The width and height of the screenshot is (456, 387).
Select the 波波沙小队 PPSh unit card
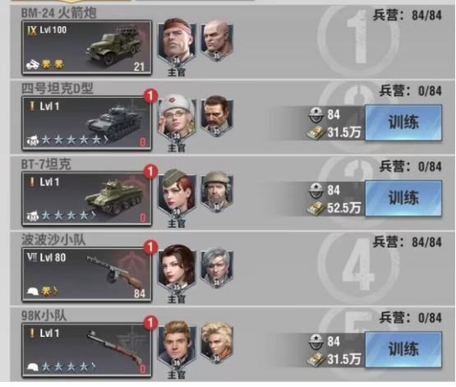[86, 274]
